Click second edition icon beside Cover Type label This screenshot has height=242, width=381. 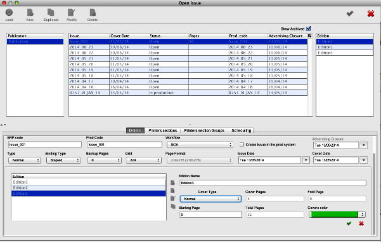coord(173,191)
